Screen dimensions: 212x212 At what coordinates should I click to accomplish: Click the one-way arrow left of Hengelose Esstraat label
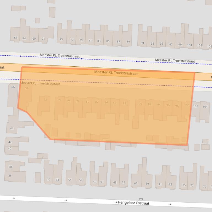[x=116, y=202]
